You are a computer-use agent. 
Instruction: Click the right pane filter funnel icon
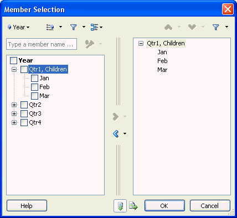pyautogui.click(x=215, y=27)
